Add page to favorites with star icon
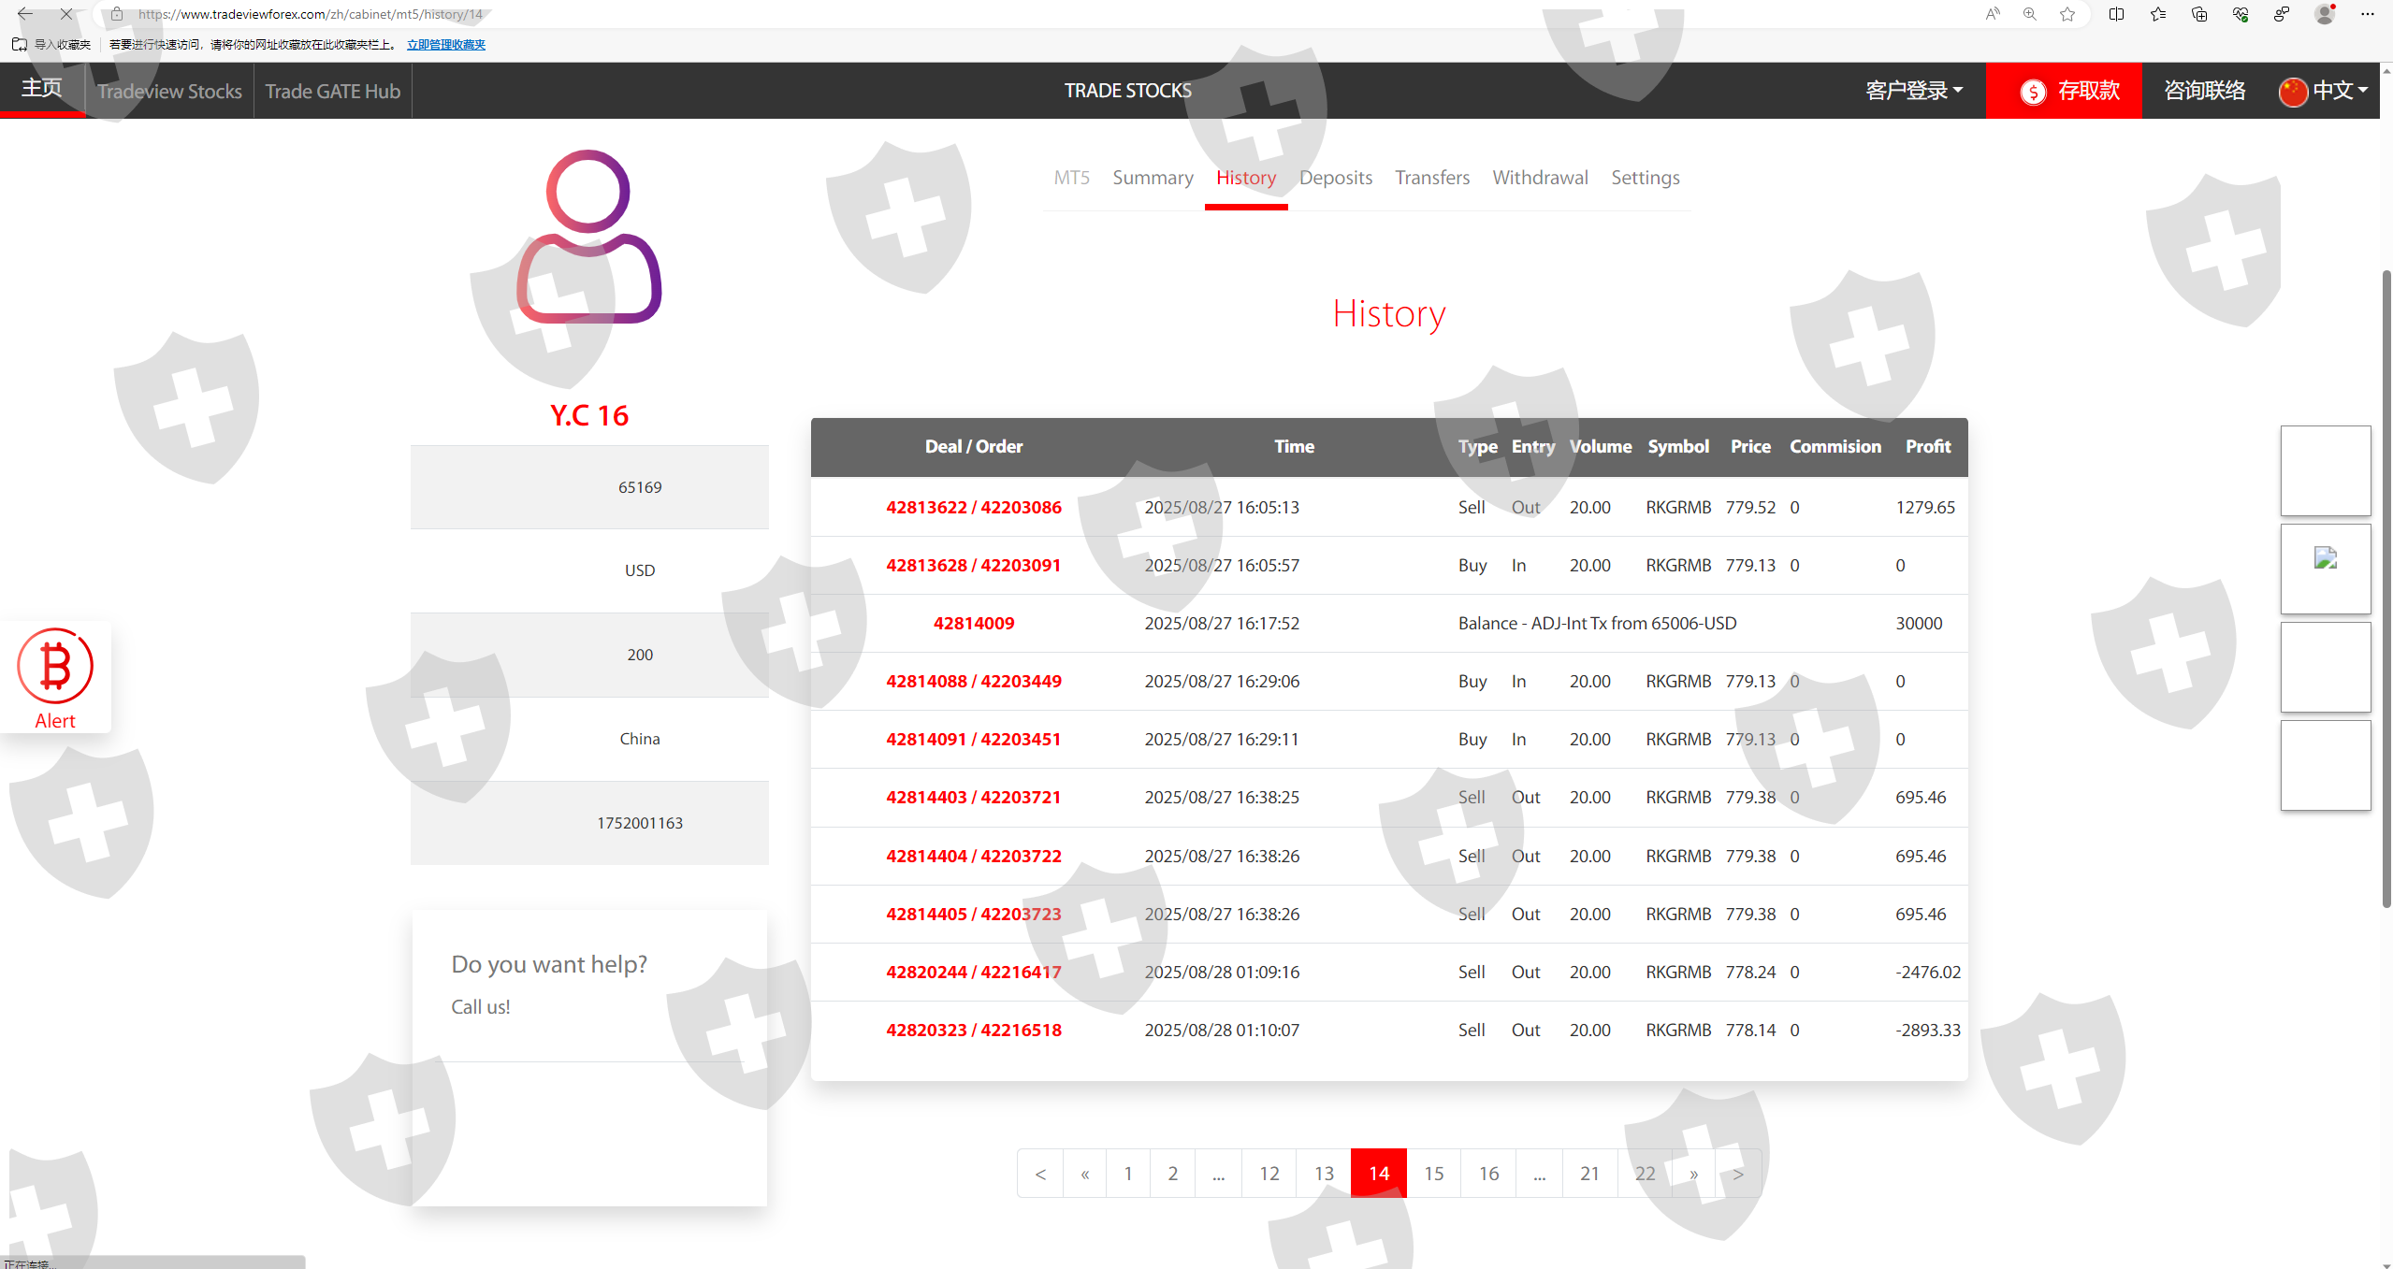The width and height of the screenshot is (2393, 1269). (x=2067, y=14)
